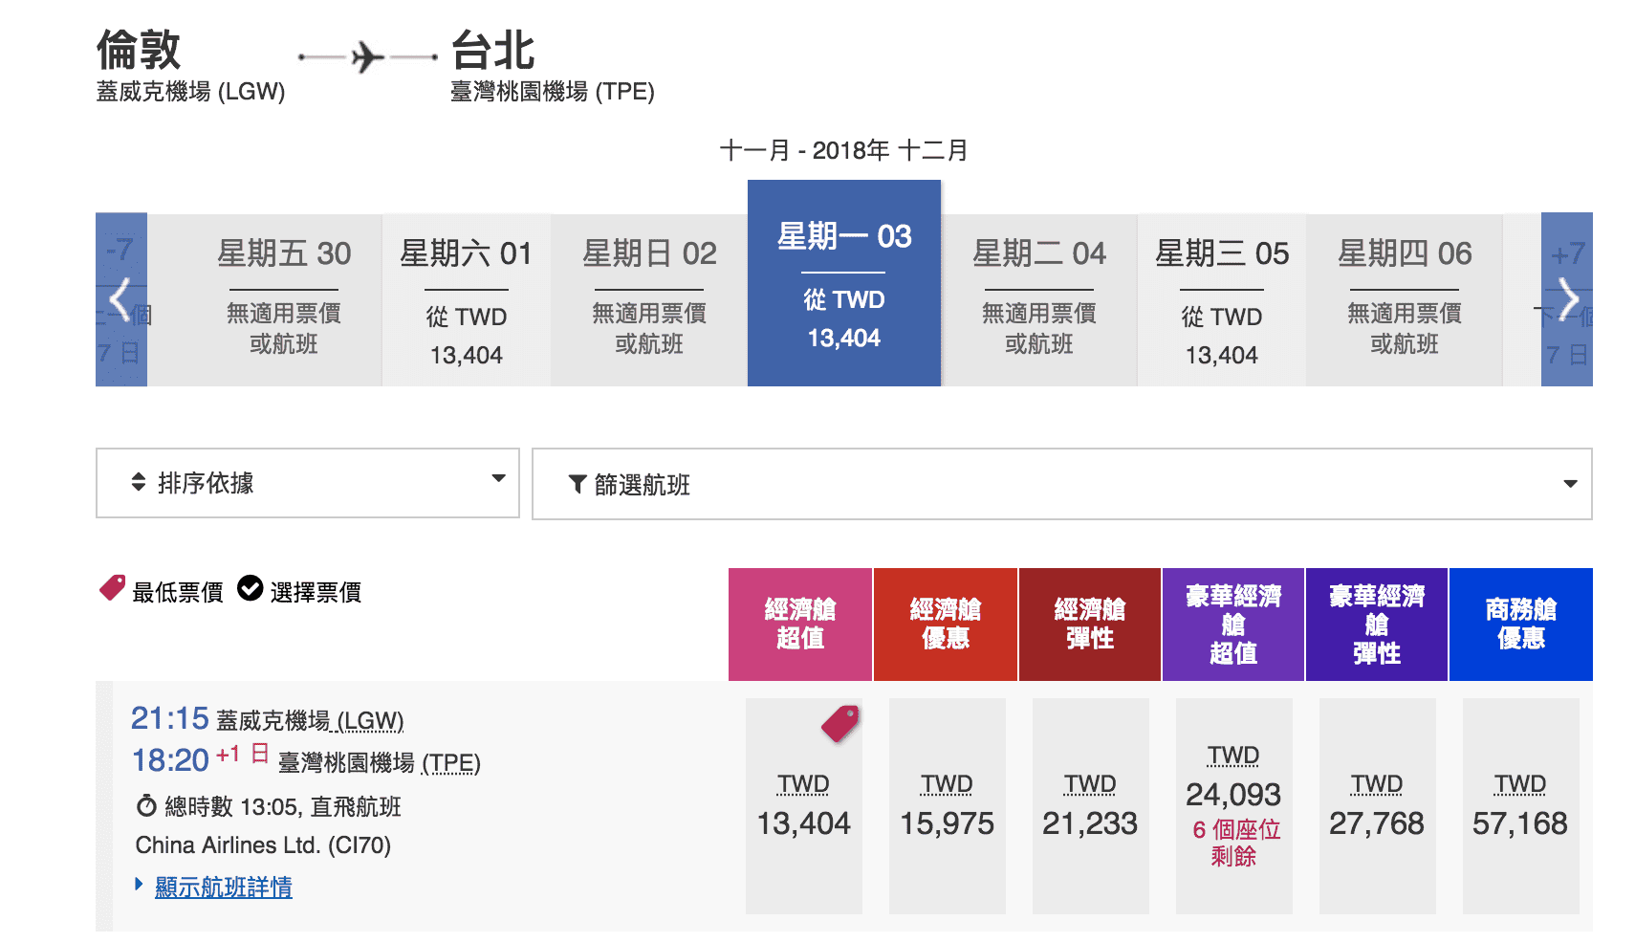The height and width of the screenshot is (943, 1635).
Task: Click the 豪華經濟艙 超值 column header
Action: click(x=1233, y=625)
